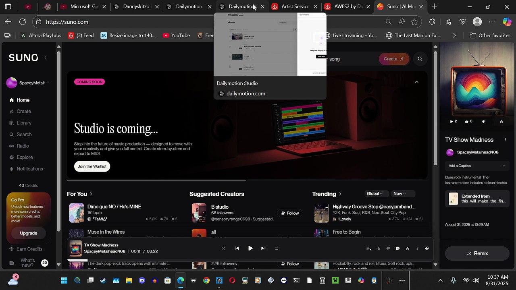
Task: Skip to the previous track in player
Action: tap(237, 249)
